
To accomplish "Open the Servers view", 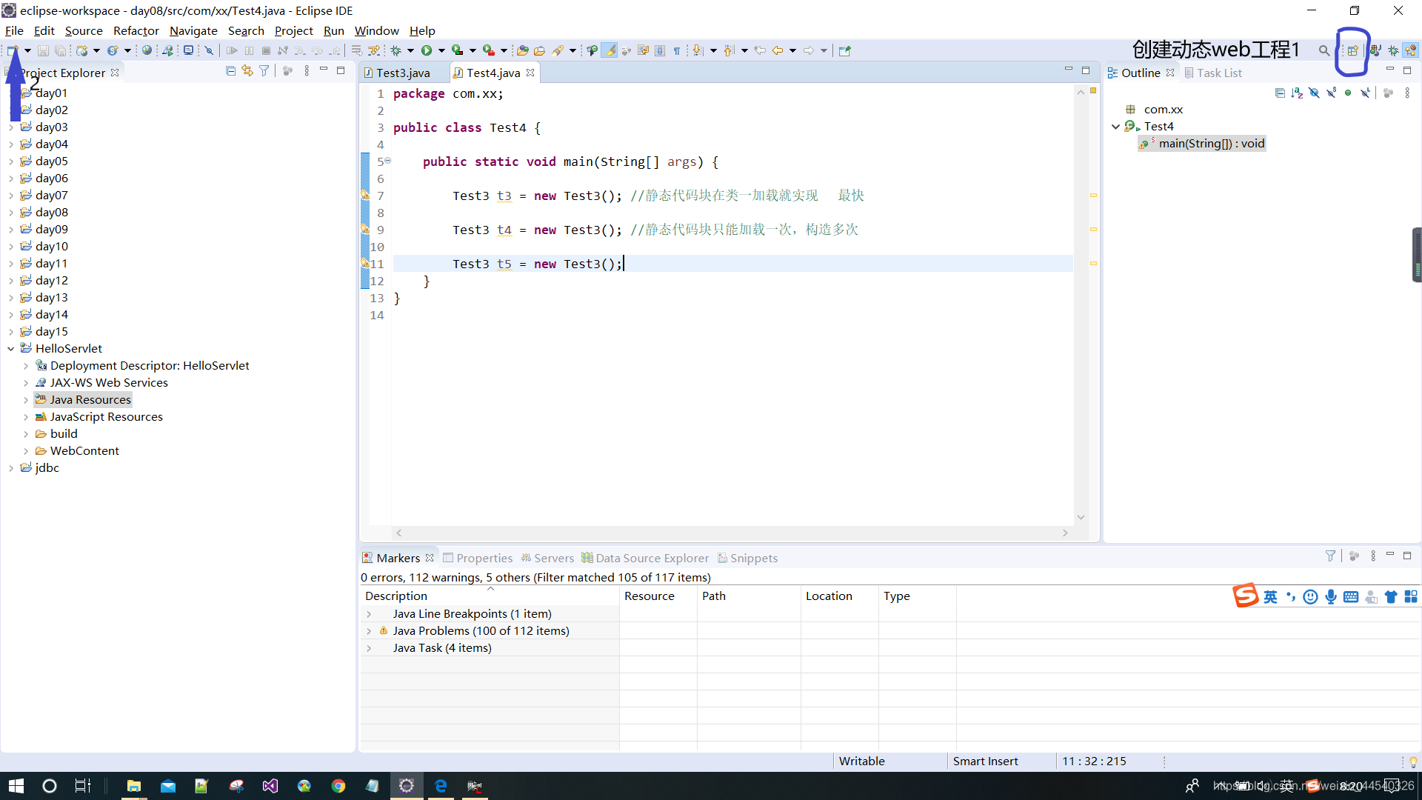I will click(554, 557).
